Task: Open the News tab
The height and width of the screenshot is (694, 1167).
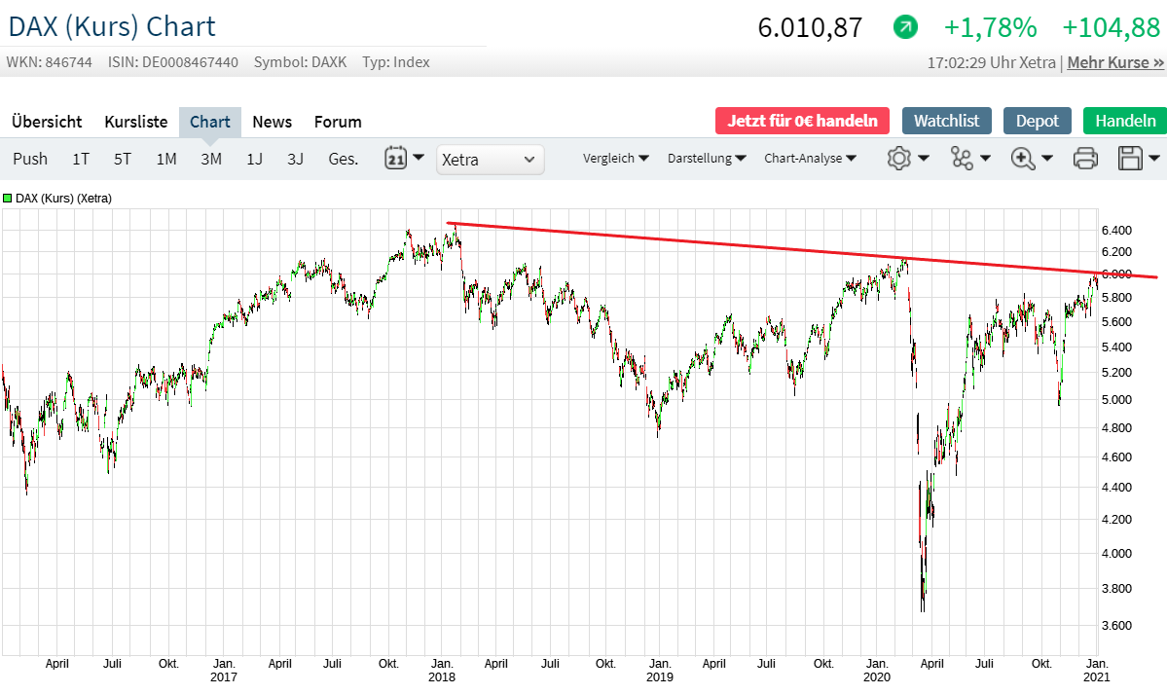Action: 272,122
